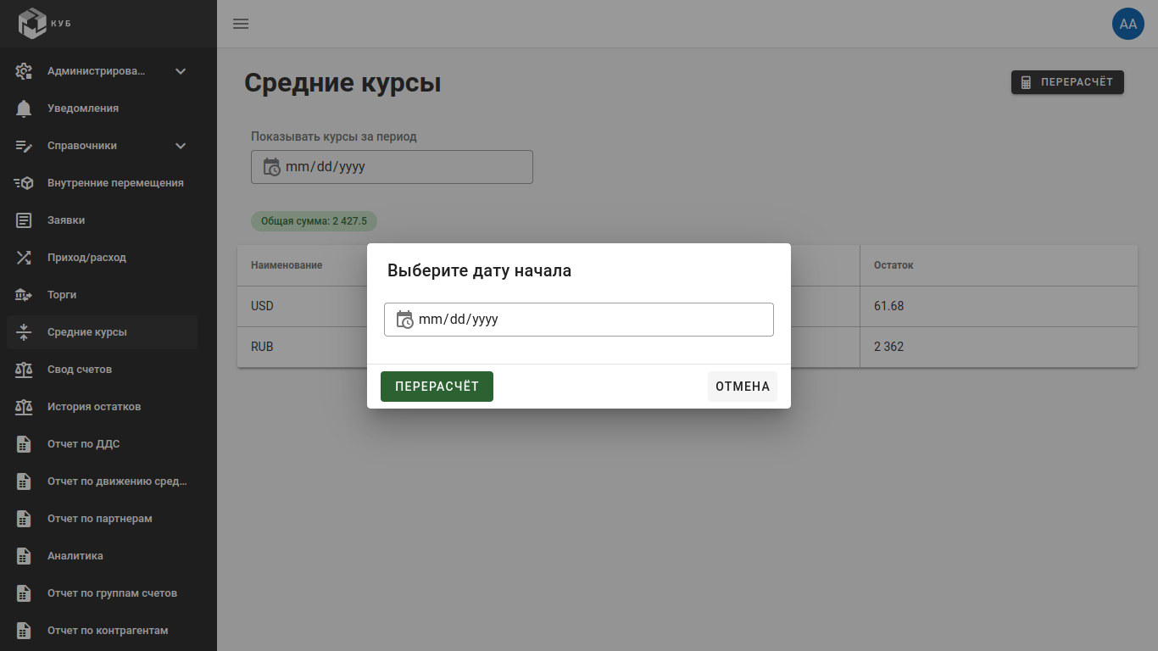Click calendar icon in the dialog date field

click(x=405, y=320)
